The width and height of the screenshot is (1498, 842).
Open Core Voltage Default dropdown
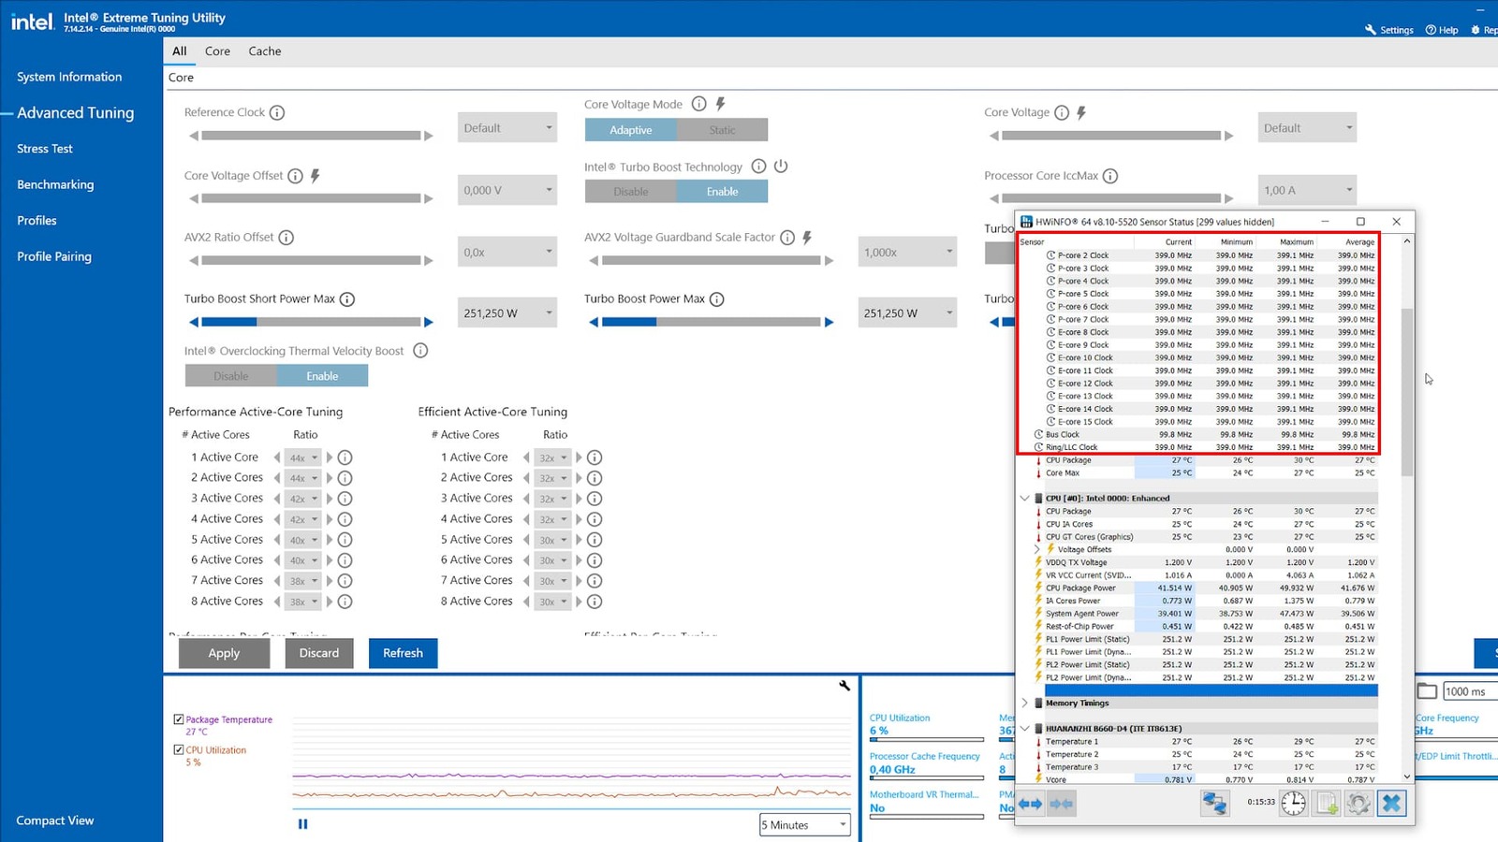[1307, 128]
